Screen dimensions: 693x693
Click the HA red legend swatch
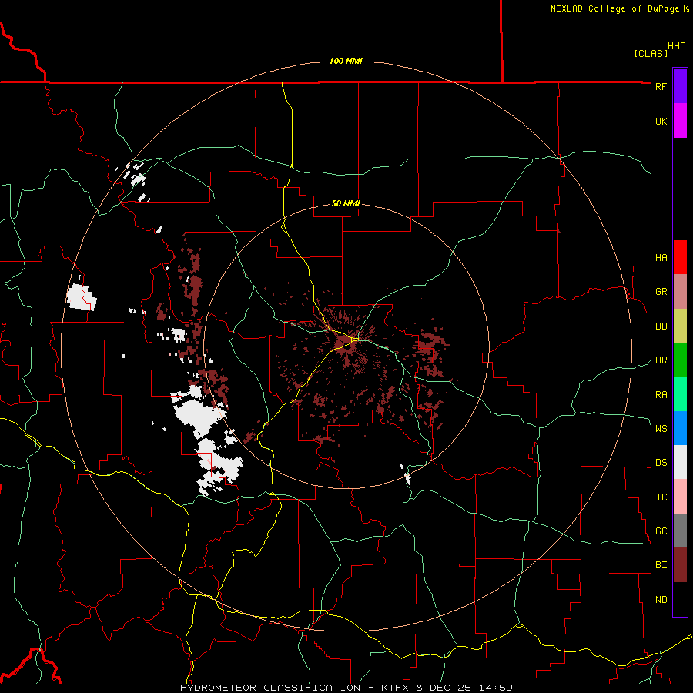(680, 257)
